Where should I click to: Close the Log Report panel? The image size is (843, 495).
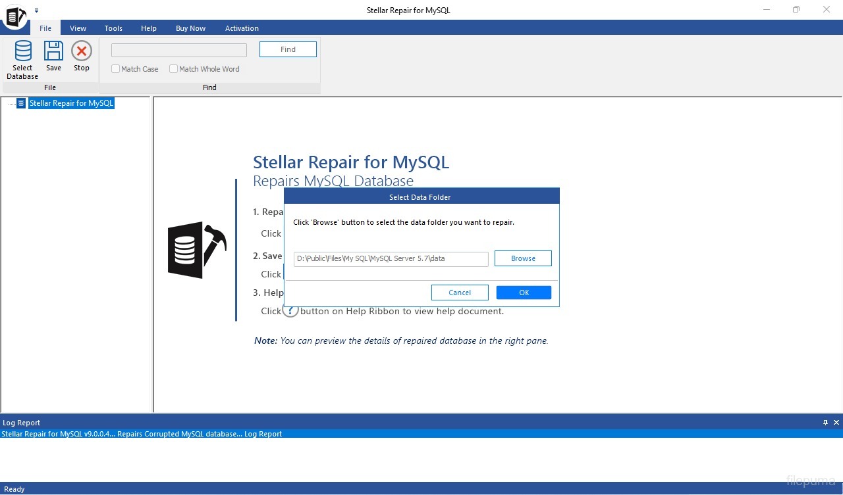tap(836, 423)
